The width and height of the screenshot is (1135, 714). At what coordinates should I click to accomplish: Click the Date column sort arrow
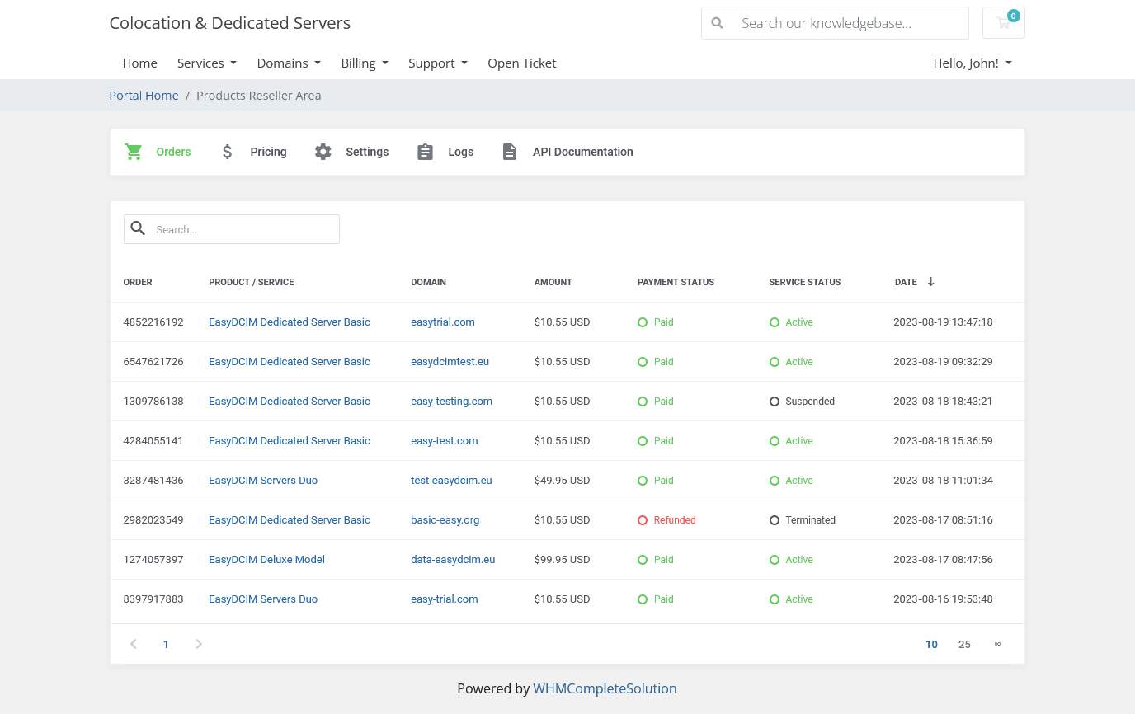pyautogui.click(x=931, y=281)
